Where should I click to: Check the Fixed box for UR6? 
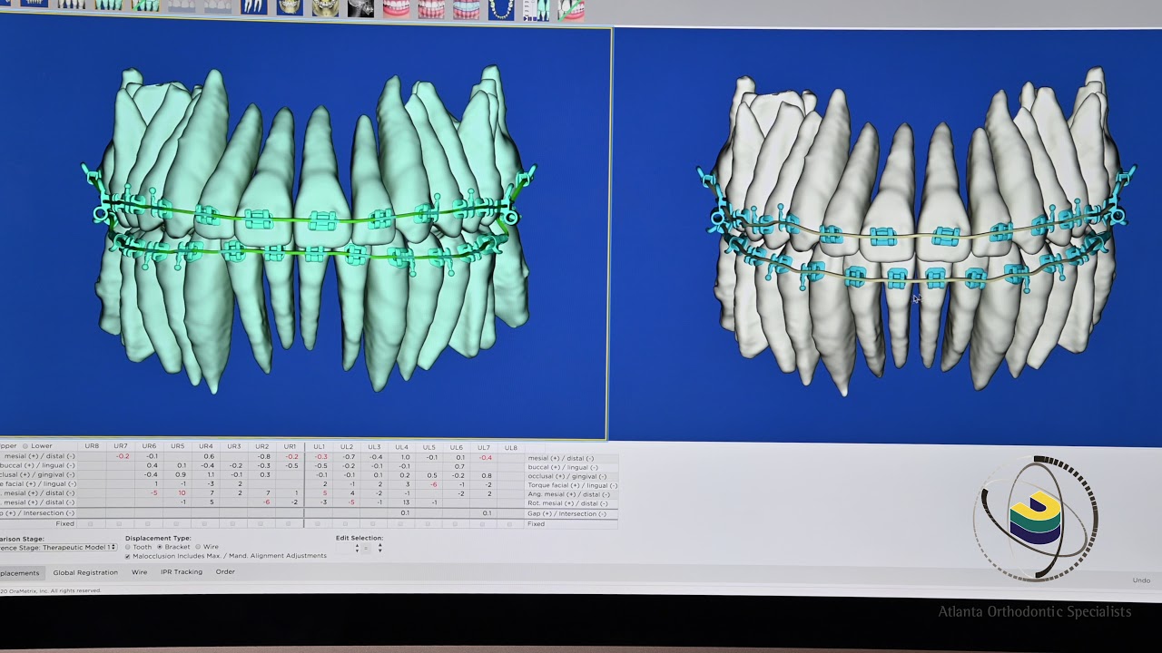click(x=148, y=523)
